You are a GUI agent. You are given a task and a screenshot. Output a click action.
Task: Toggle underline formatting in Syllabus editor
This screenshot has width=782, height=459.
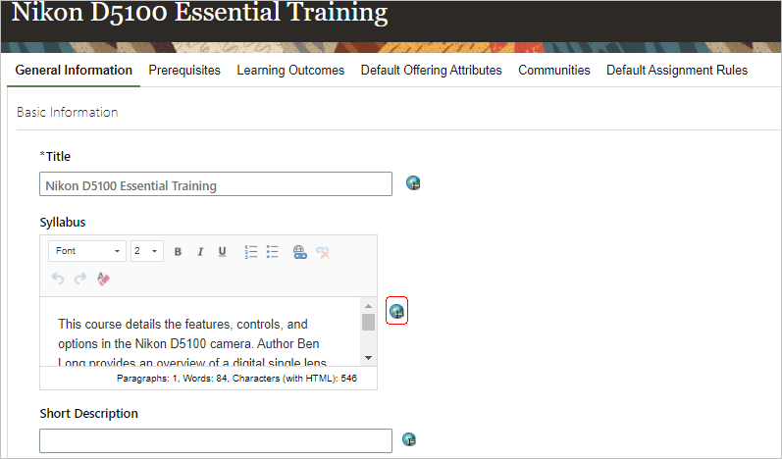pyautogui.click(x=223, y=252)
